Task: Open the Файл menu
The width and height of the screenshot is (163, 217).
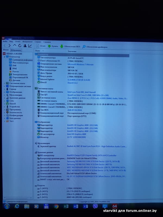Action: (x=5, y=42)
